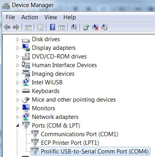Select the DVD/CD-ROM drives label
The height and width of the screenshot is (157, 155).
59,57
